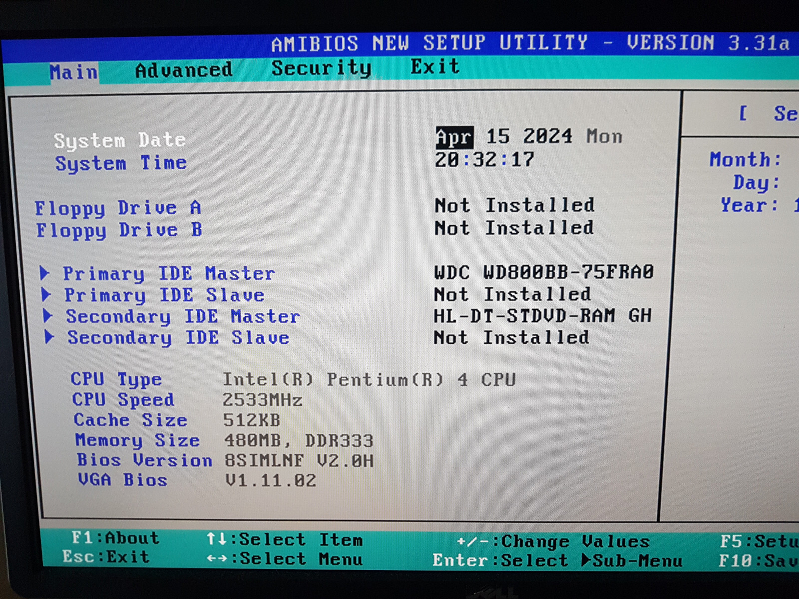Image resolution: width=799 pixels, height=599 pixels.
Task: Click Esc:Exit in the help bar
Action: coord(106,557)
